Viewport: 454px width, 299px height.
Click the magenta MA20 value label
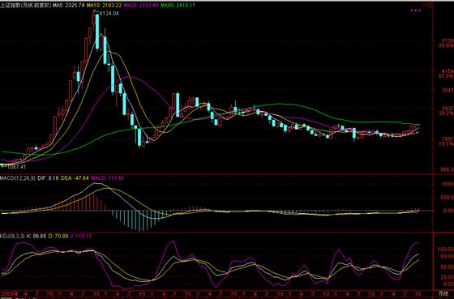tap(141, 5)
